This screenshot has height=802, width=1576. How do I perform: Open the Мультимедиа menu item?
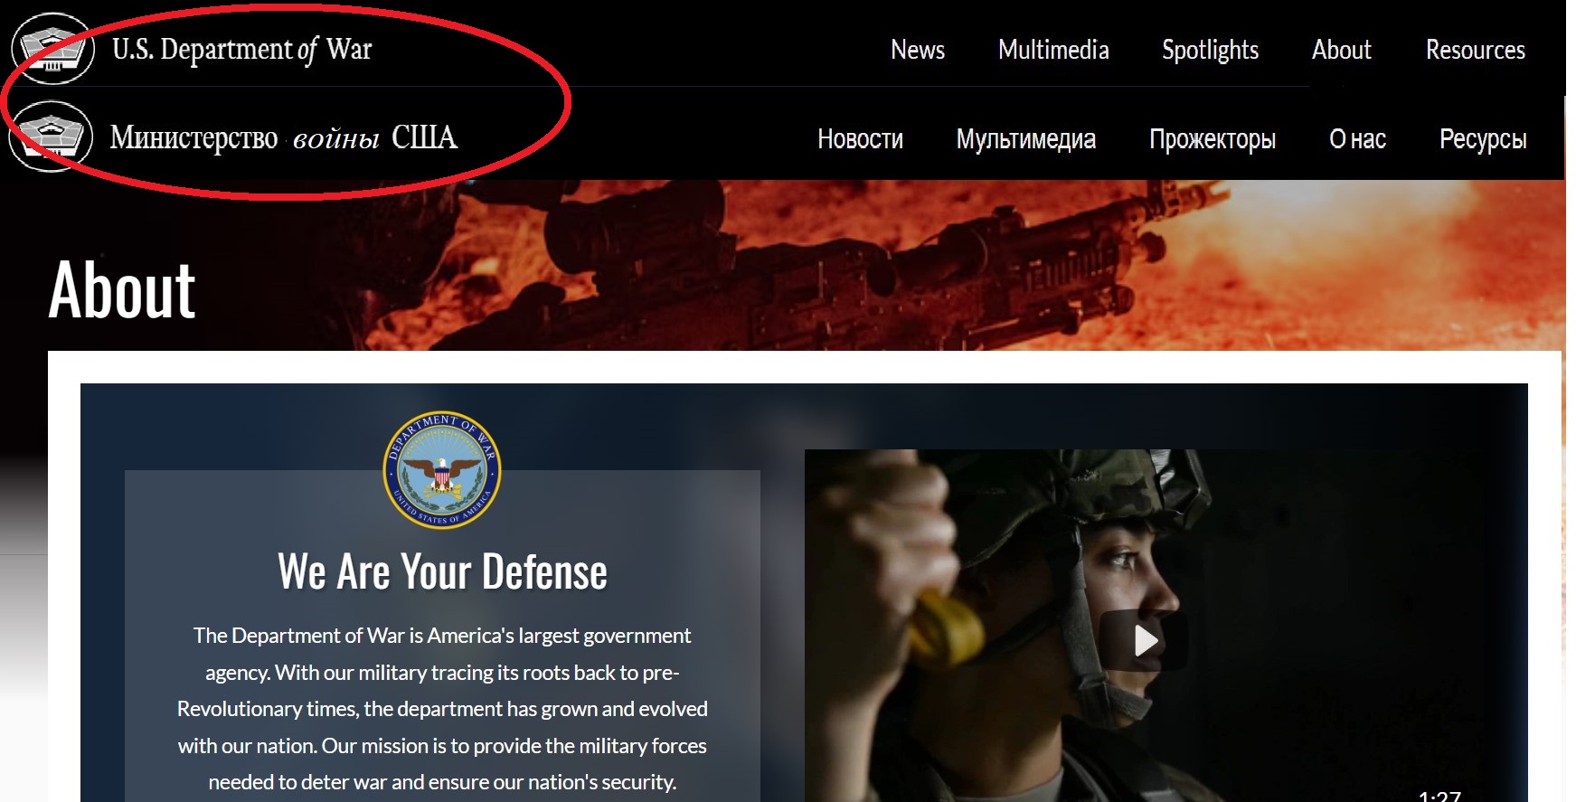(x=1026, y=139)
